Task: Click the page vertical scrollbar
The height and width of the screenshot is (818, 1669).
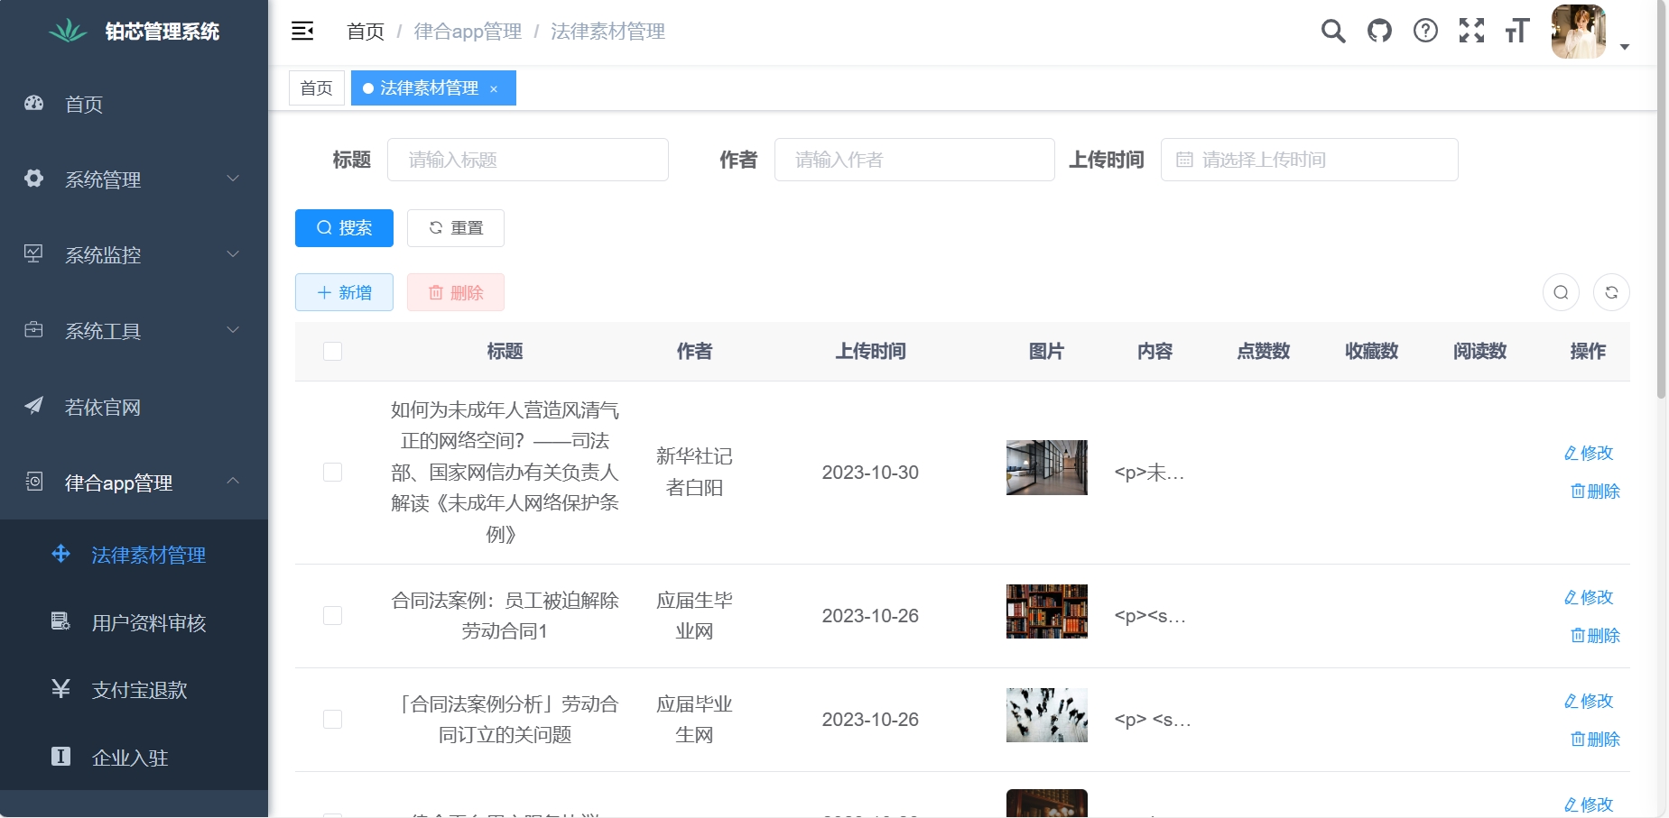Action: coord(1661,198)
